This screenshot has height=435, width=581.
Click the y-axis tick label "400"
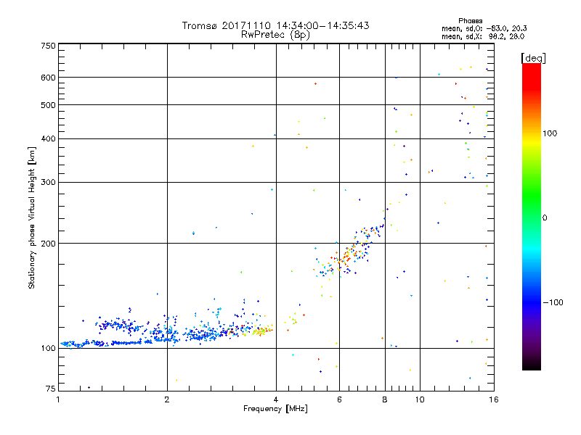point(48,139)
